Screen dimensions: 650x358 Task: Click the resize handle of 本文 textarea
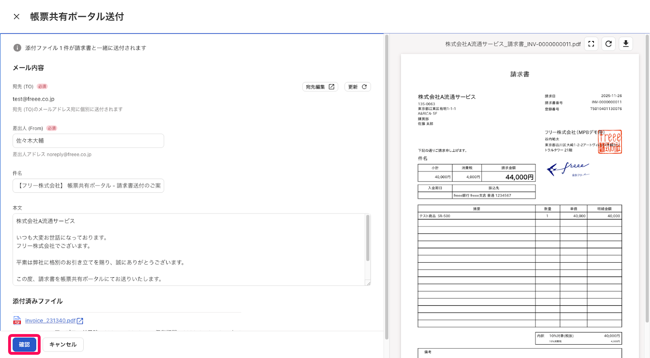[x=368, y=283]
